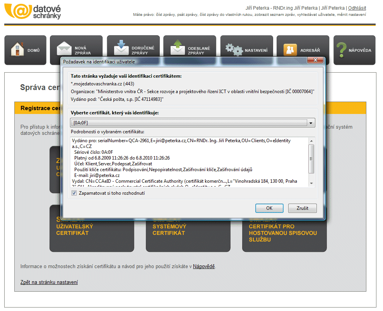Click the 'Použití klíče certifikátu' line
This screenshot has width=383, height=311.
click(163, 170)
